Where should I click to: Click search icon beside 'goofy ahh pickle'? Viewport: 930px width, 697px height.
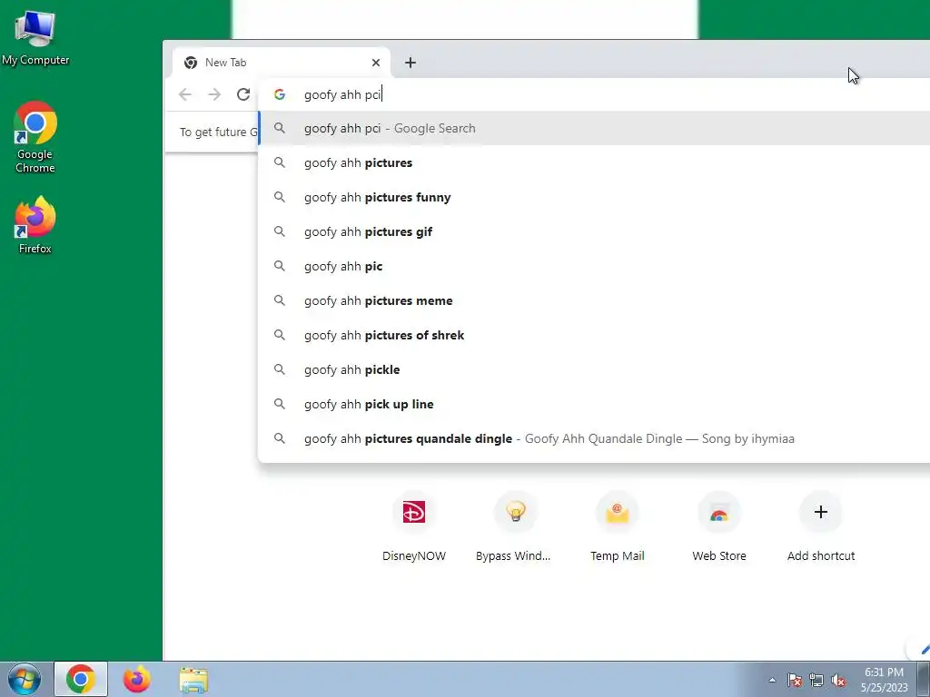click(x=280, y=369)
